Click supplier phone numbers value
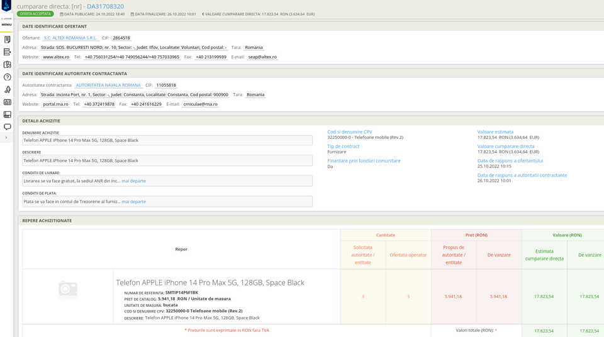 132,57
